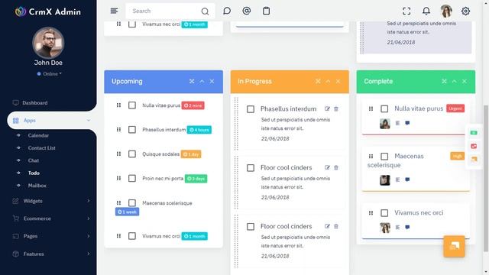Click the Upcoming panel fullscreen icon
The image size is (489, 275).
(192, 82)
